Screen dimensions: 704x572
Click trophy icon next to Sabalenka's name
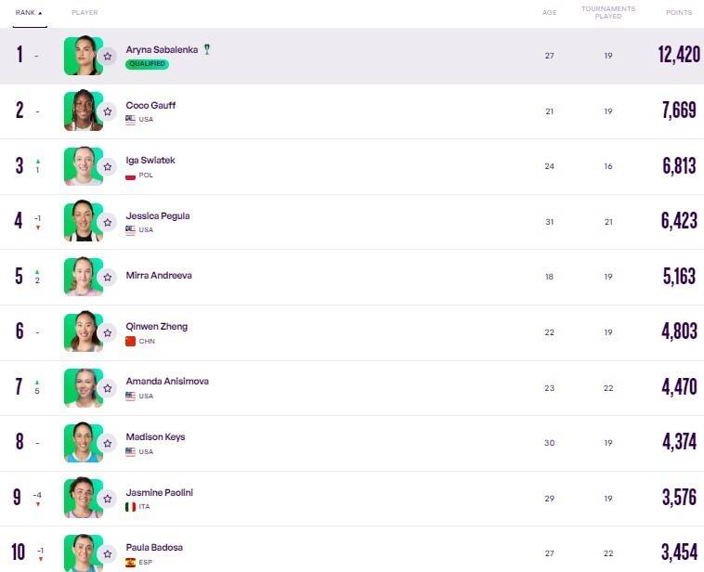pyautogui.click(x=207, y=49)
